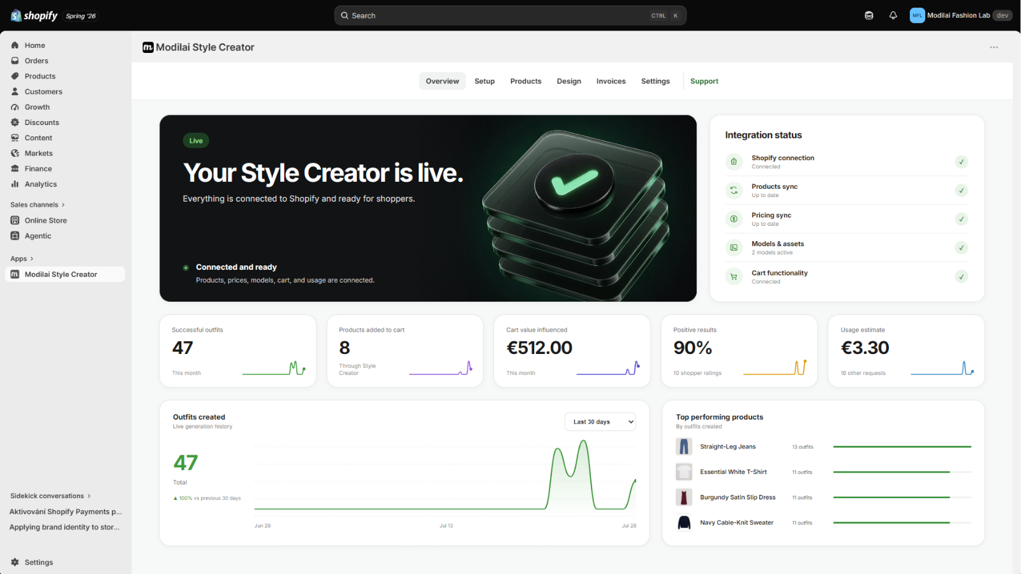The height and width of the screenshot is (574, 1021).
Task: Open the Support link
Action: [704, 81]
